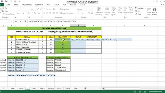Click the Insert cells icon
This screenshot has height=93, width=165.
tap(120, 9)
